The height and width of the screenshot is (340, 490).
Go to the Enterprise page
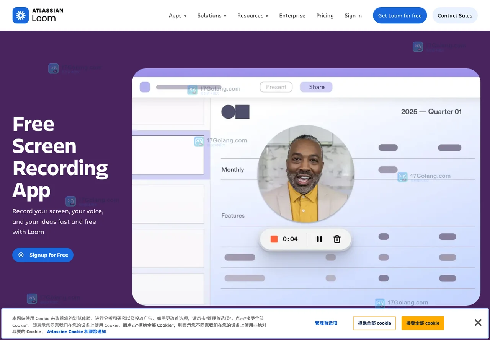[x=292, y=16]
